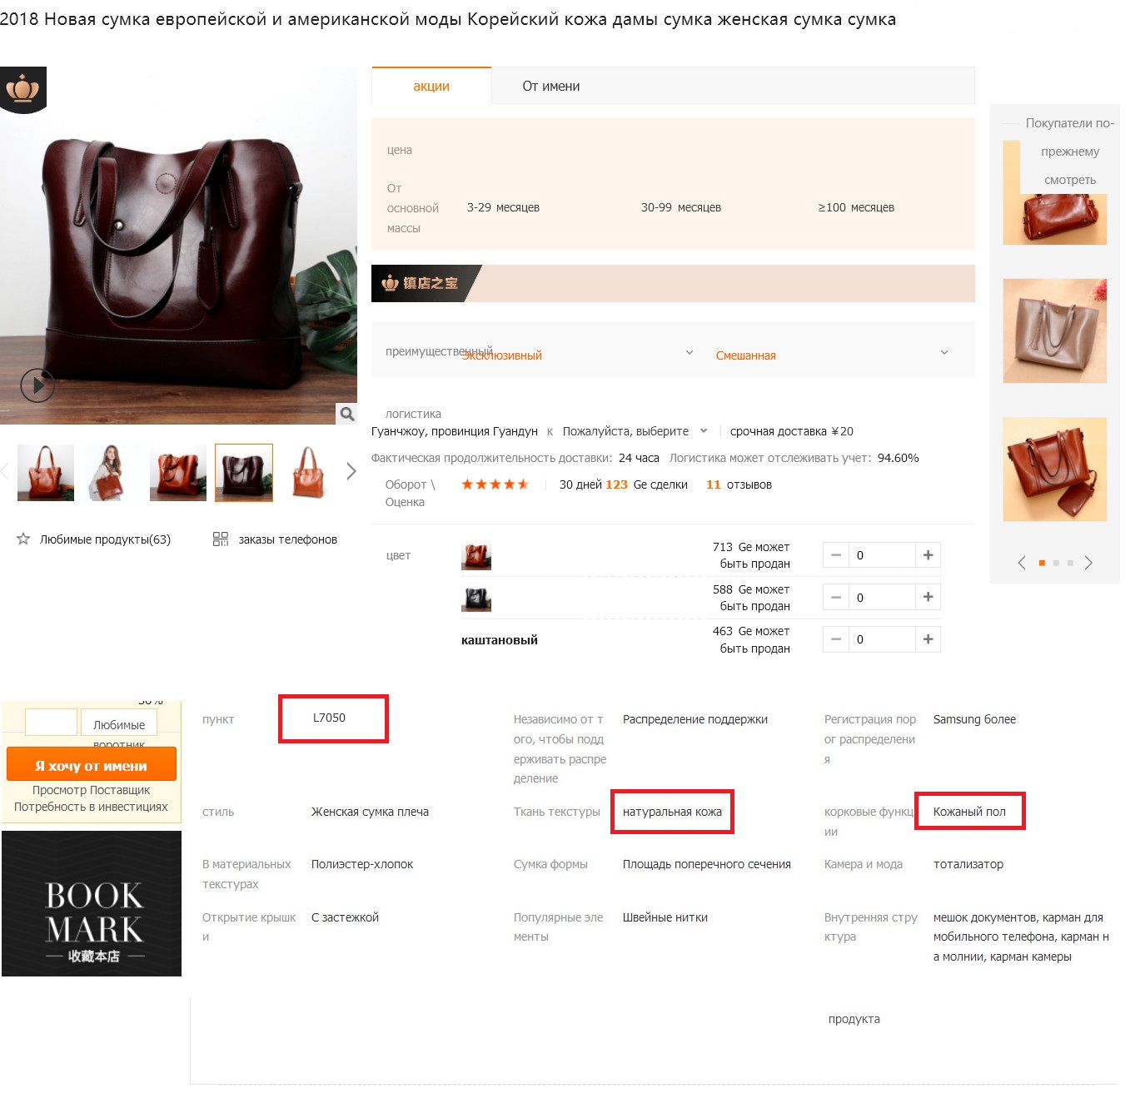1145x1108 pixels.
Task: Play the product video on main image
Action: click(37, 385)
